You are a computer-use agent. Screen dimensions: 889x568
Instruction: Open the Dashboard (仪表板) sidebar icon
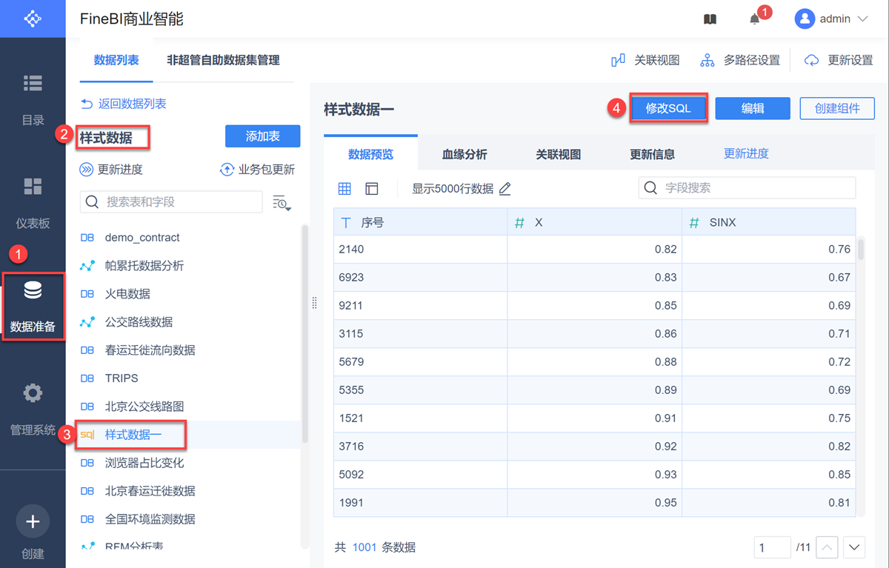click(x=33, y=187)
